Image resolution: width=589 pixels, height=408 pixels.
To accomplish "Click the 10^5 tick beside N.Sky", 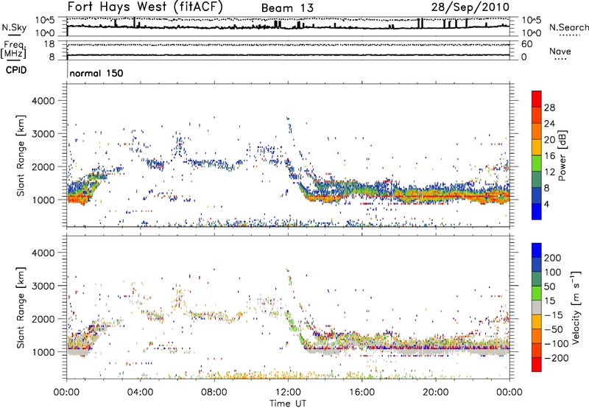I will tap(45, 20).
